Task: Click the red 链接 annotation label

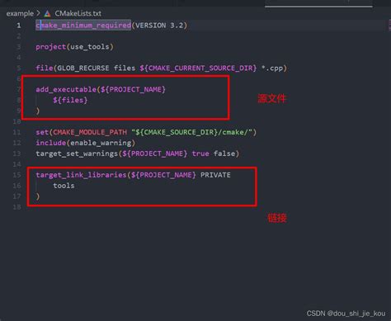Action: [x=277, y=218]
